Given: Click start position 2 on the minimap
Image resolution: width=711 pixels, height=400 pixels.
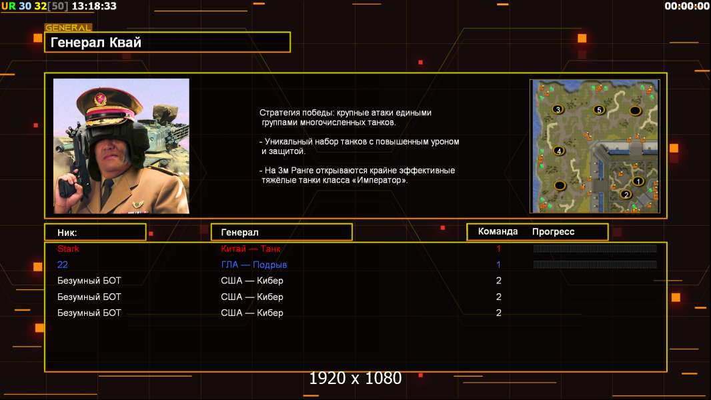Looking at the screenshot, I should [626, 195].
